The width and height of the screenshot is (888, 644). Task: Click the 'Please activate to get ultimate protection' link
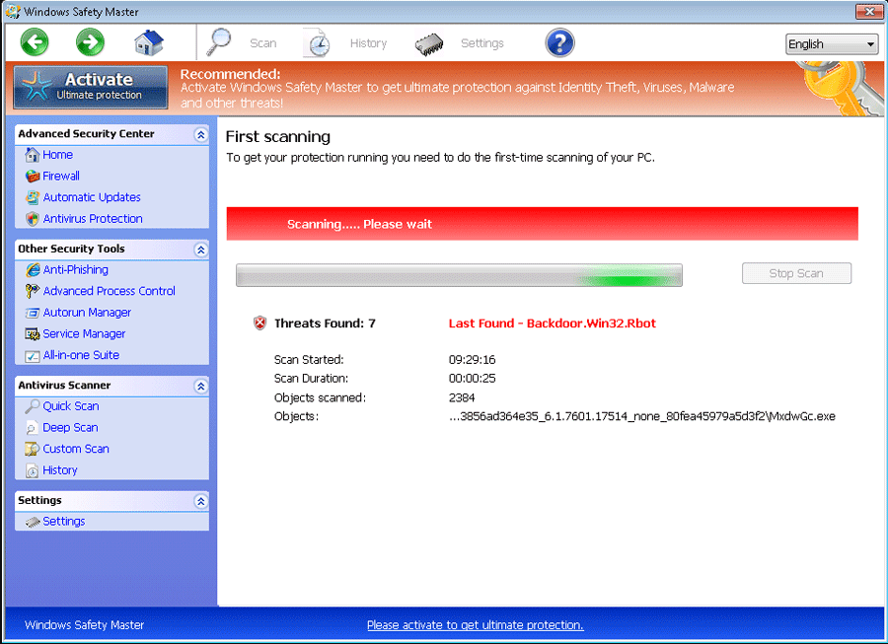pyautogui.click(x=475, y=625)
